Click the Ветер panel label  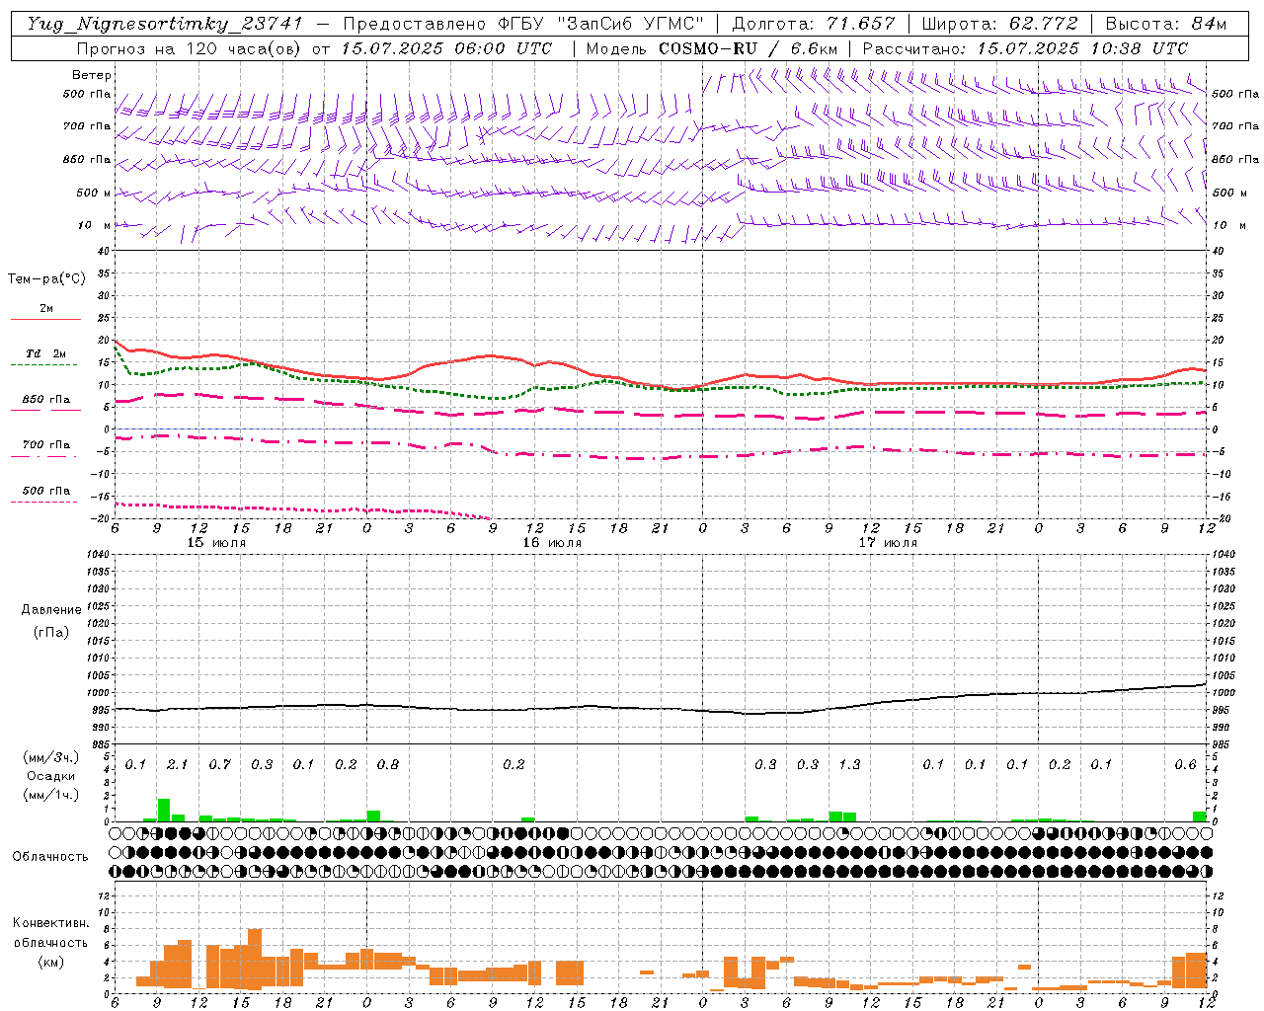(92, 75)
